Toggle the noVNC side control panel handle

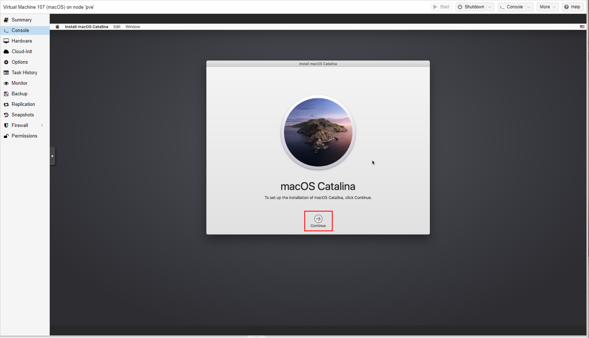(52, 156)
